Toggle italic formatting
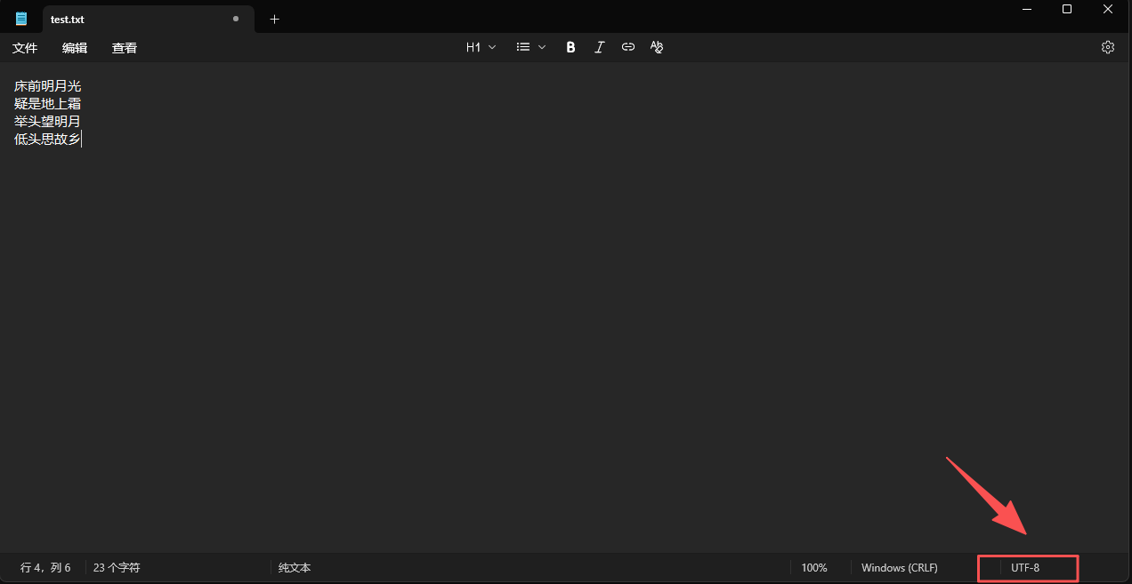1132x584 pixels. point(599,47)
